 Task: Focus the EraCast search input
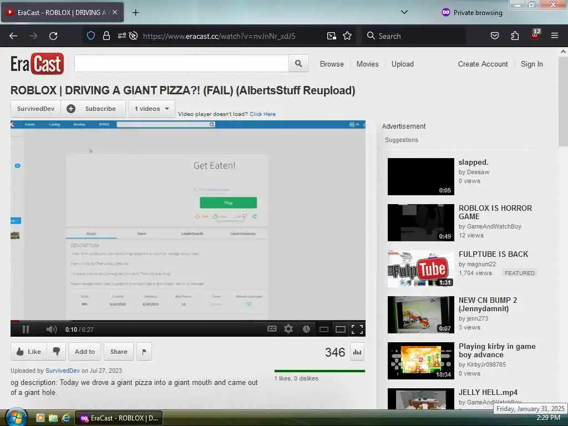pos(181,64)
